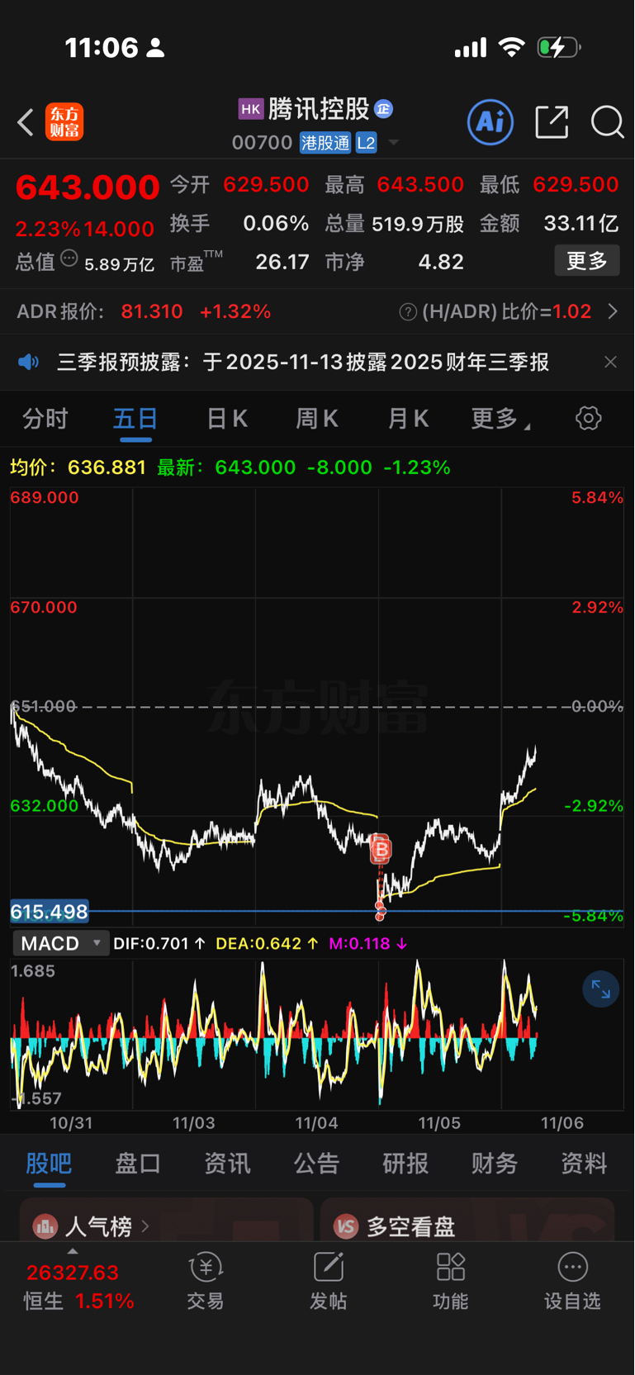Switch to 周K chart tab
635x1375 pixels.
pyautogui.click(x=317, y=419)
